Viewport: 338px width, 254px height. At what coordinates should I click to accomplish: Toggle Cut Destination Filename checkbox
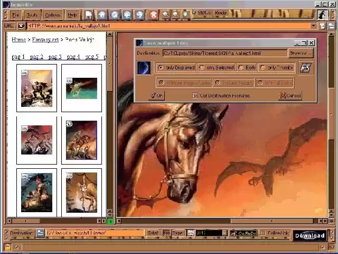[195, 95]
